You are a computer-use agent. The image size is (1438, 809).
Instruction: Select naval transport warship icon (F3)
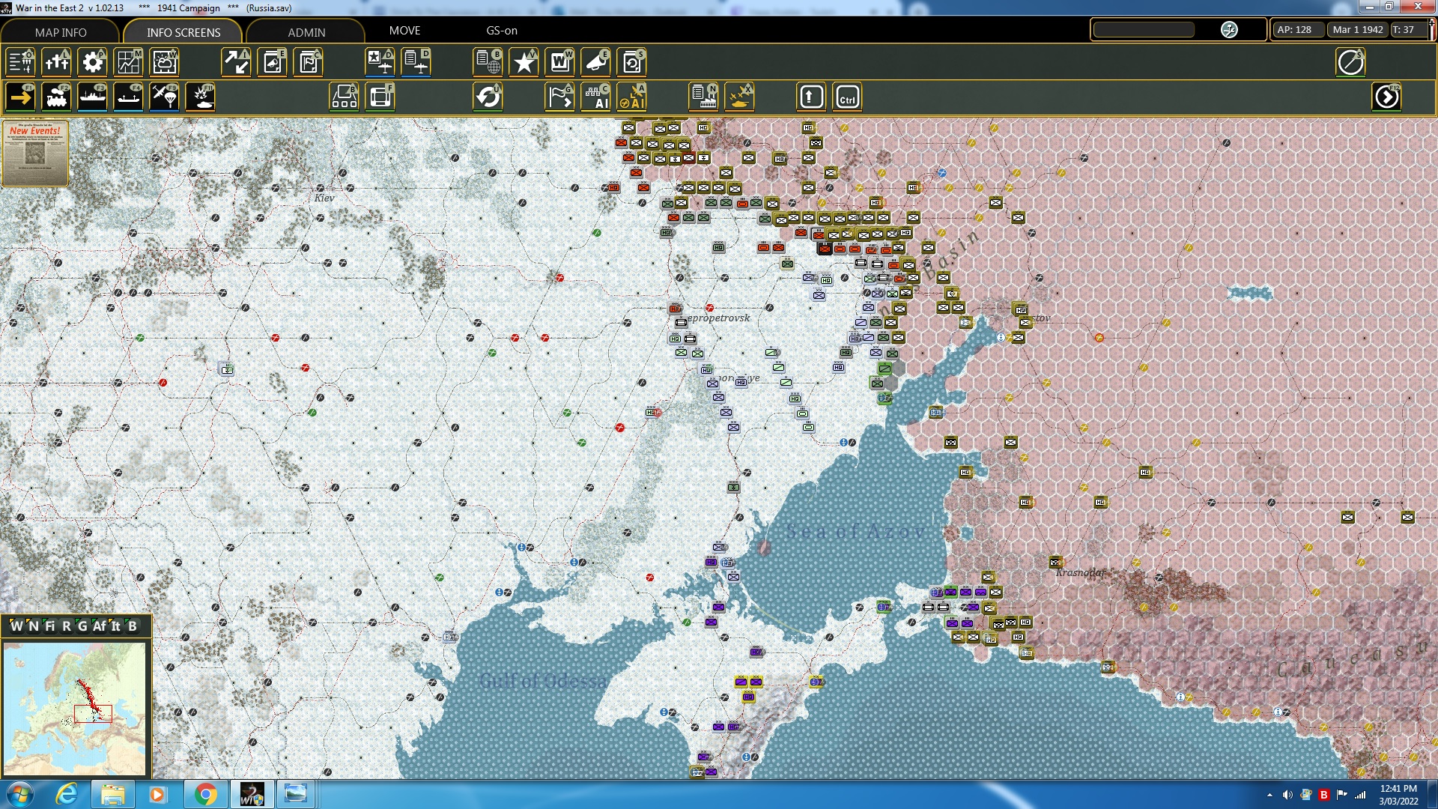(92, 97)
